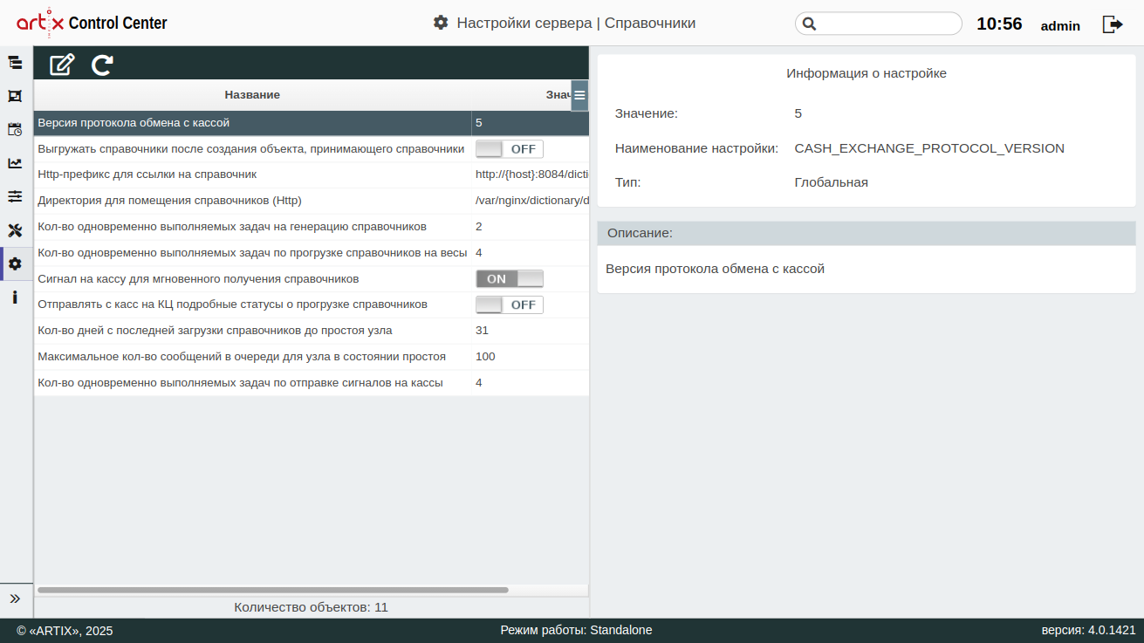The width and height of the screenshot is (1144, 643).
Task: Click the Artix Control Center logo
Action: pos(92,24)
